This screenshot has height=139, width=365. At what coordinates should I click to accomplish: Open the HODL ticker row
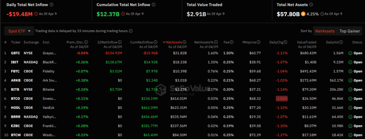[x=182, y=108]
